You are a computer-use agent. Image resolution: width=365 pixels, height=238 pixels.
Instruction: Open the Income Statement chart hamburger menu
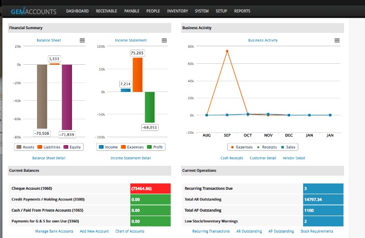(x=164, y=40)
